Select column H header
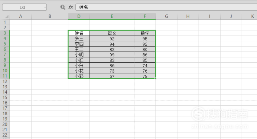Viewport: 257px width, 139px height. (x=188, y=16)
